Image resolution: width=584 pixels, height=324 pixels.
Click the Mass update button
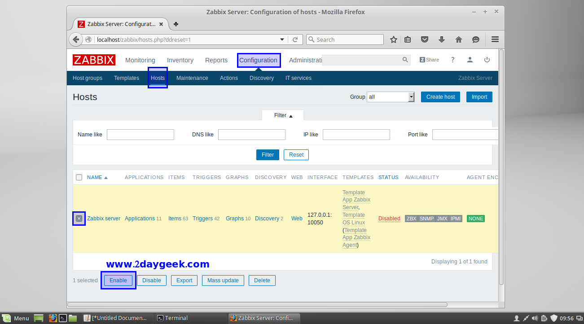tap(223, 280)
